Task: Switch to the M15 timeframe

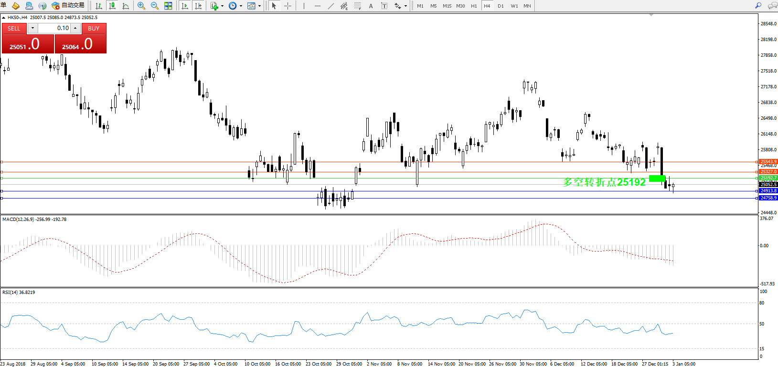Action: click(x=447, y=6)
